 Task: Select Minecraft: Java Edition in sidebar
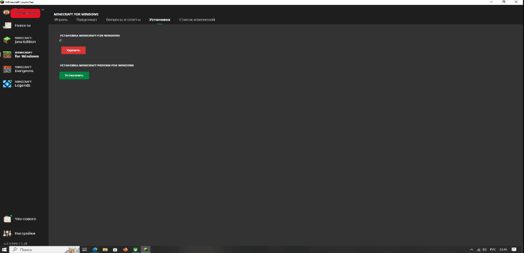click(x=24, y=40)
